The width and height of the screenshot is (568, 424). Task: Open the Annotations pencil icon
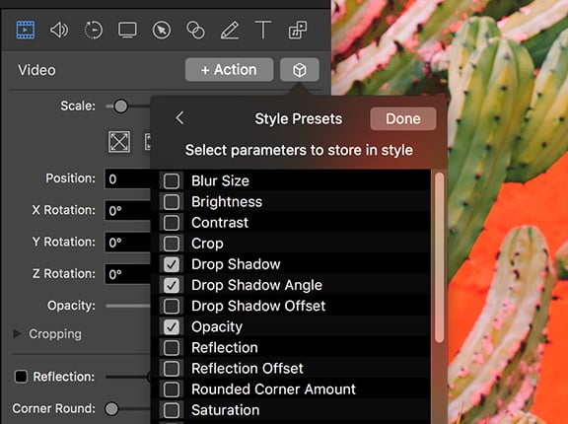click(x=230, y=30)
